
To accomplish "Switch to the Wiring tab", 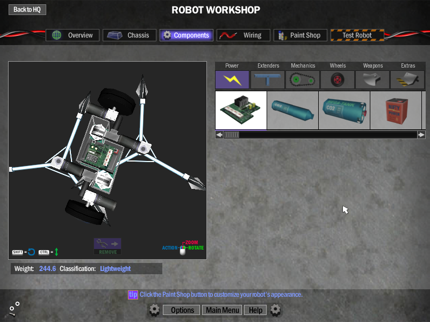I will point(243,35).
